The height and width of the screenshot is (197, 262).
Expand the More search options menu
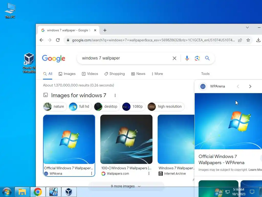point(157,74)
